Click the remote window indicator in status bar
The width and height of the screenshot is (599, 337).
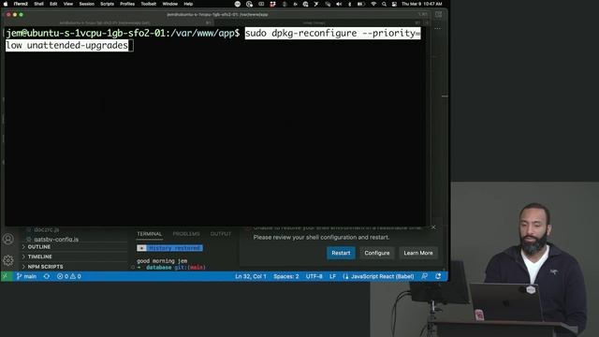[7, 276]
